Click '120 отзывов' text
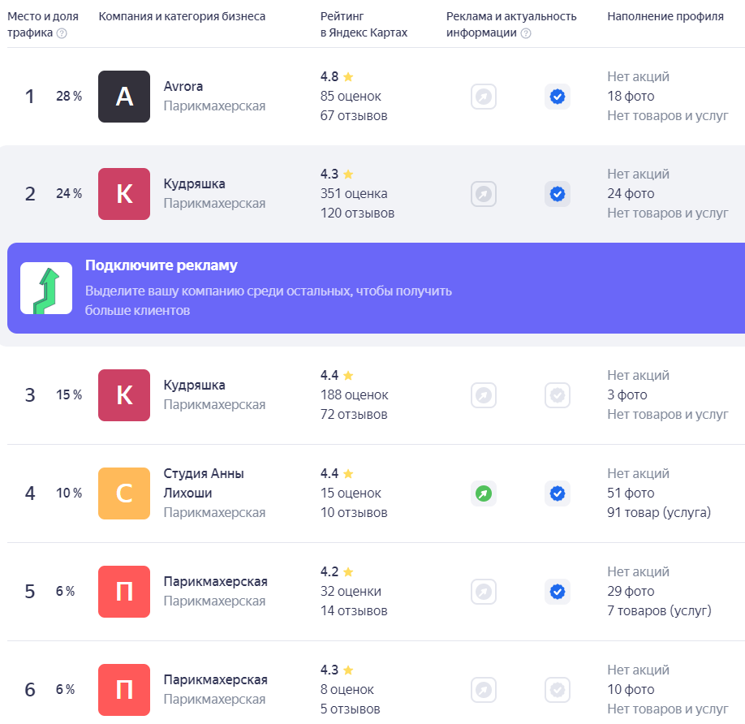Viewport: 745px width, 724px height. pos(357,213)
